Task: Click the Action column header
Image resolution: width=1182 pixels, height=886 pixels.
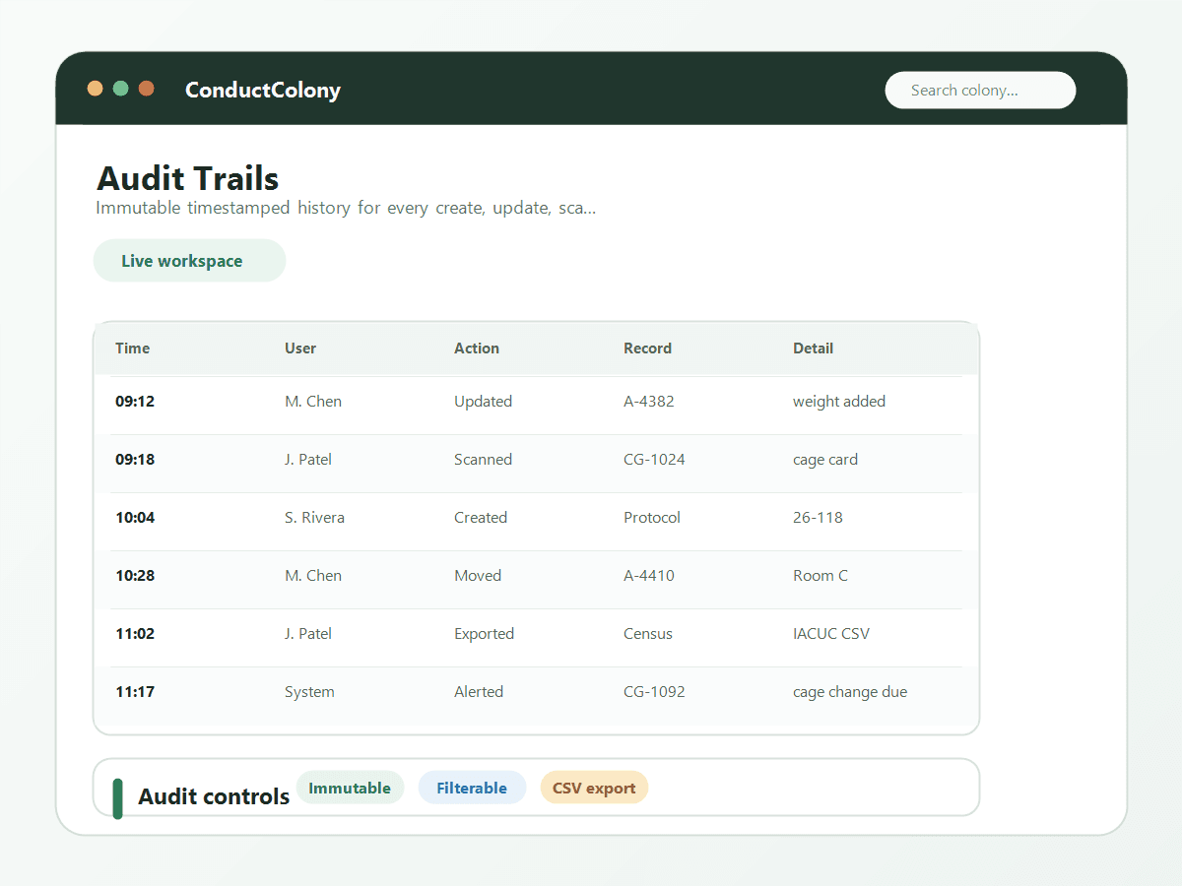Action: click(x=477, y=348)
